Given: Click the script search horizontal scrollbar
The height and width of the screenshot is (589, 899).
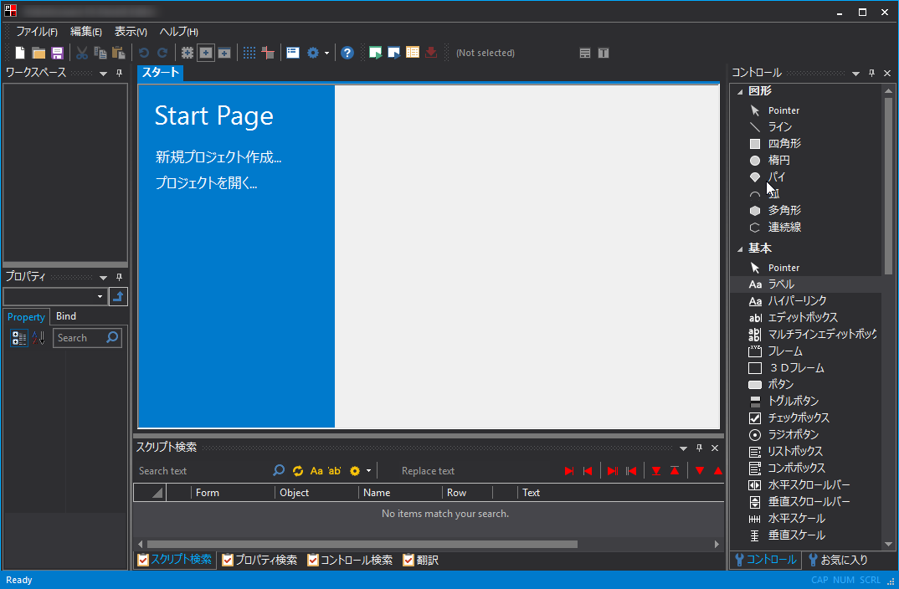Looking at the screenshot, I should 362,544.
